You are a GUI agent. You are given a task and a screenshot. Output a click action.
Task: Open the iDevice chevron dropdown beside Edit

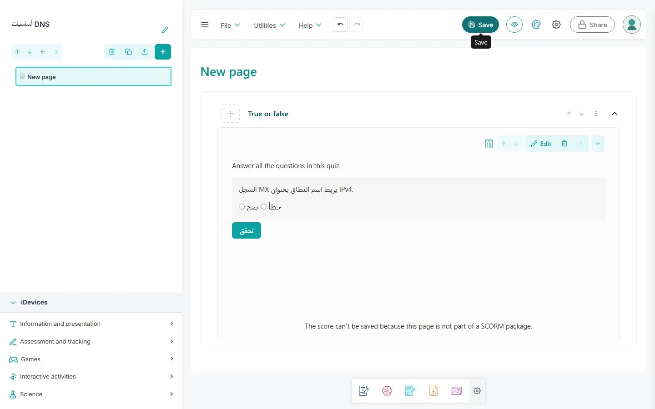598,144
